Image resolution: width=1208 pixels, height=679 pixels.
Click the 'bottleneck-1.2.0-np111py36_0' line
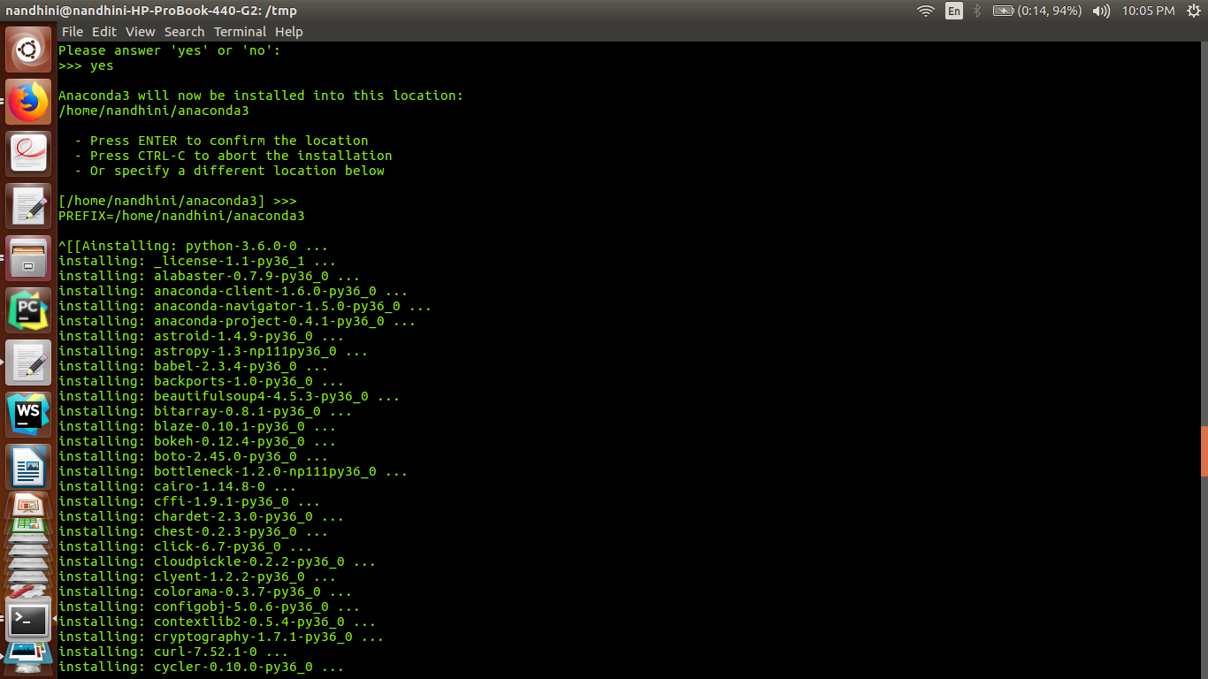(x=233, y=471)
